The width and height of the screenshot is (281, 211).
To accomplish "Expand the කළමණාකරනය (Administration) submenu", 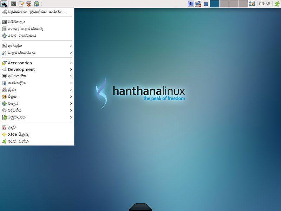I will click(37, 52).
